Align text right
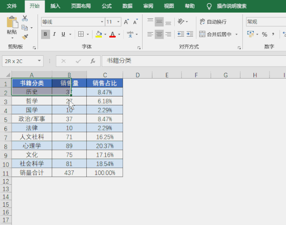The width and height of the screenshot is (286, 225). [168, 34]
